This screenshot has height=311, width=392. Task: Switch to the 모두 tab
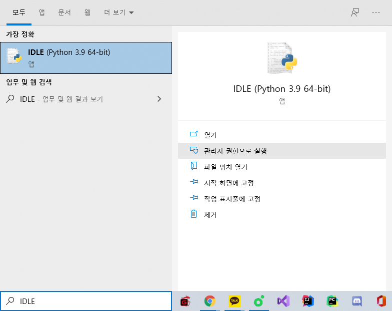(19, 12)
